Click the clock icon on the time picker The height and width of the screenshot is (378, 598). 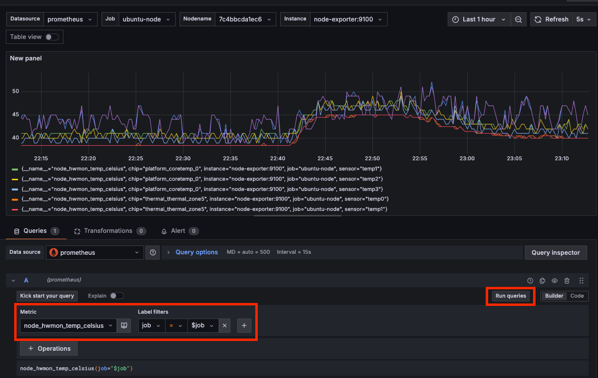coord(455,19)
